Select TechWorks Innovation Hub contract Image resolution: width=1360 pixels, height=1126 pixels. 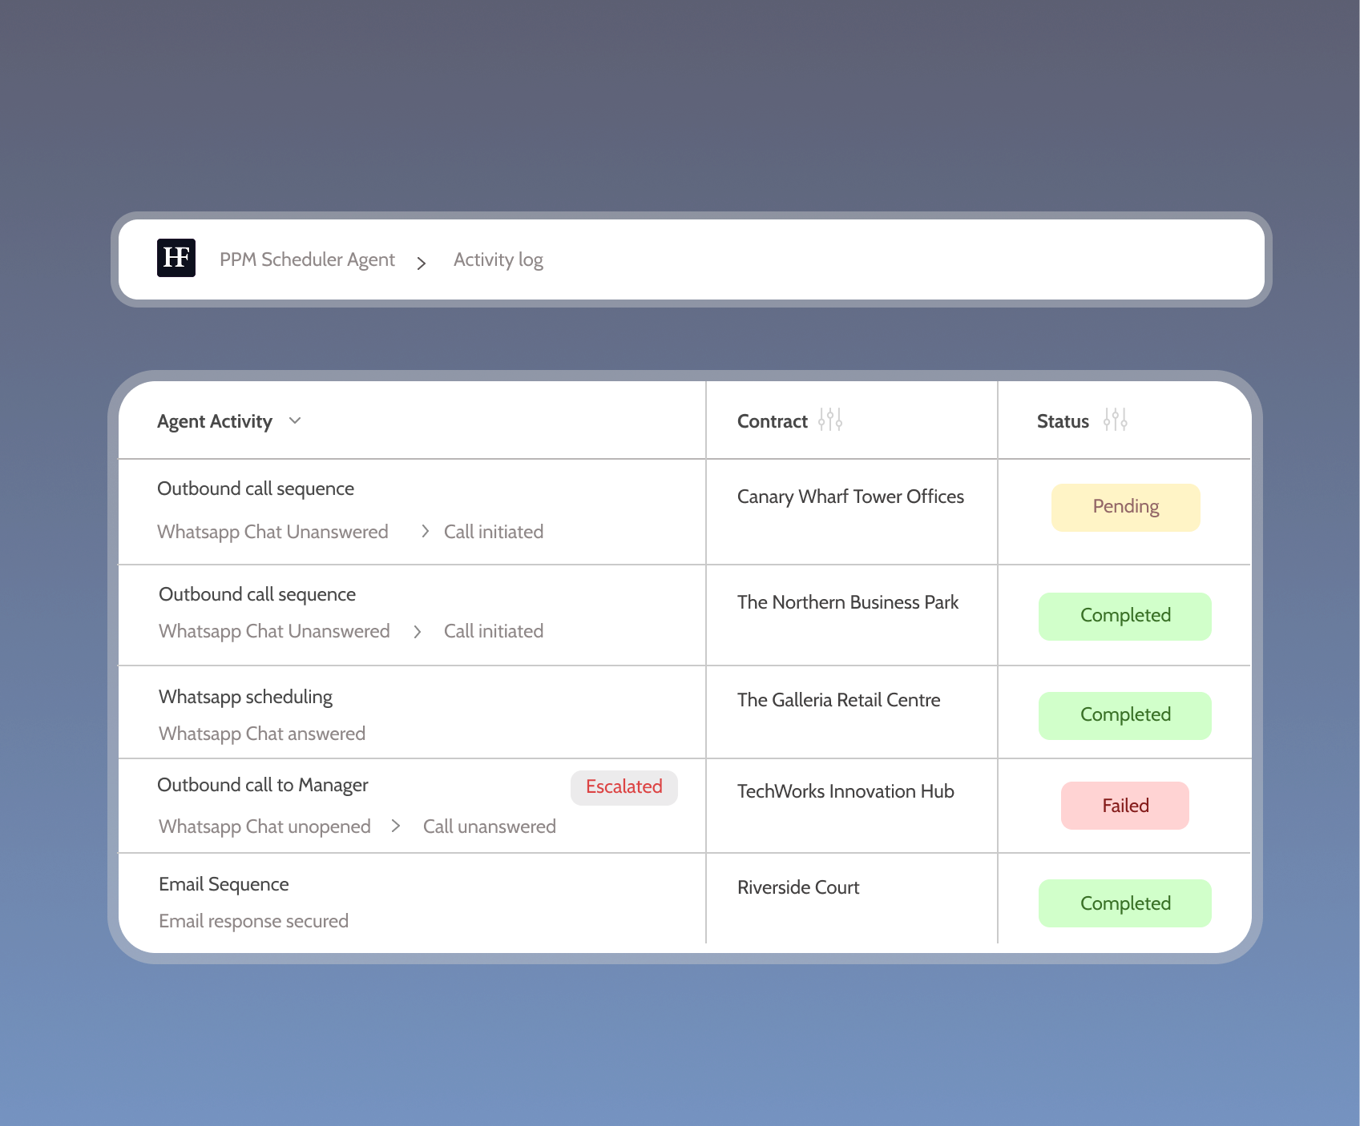point(845,791)
